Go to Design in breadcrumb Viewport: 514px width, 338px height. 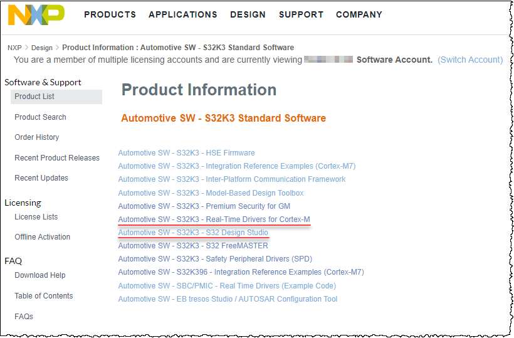(x=42, y=48)
